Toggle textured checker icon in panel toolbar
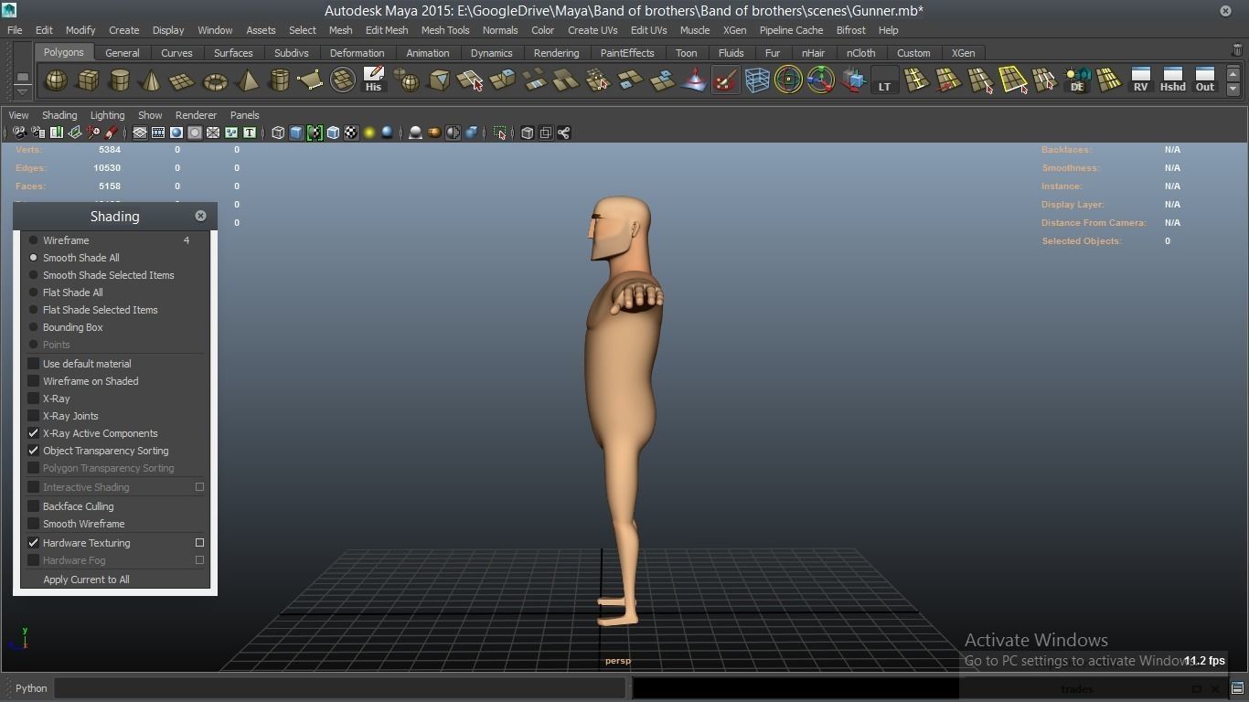Viewport: 1249px width, 702px height. (351, 133)
